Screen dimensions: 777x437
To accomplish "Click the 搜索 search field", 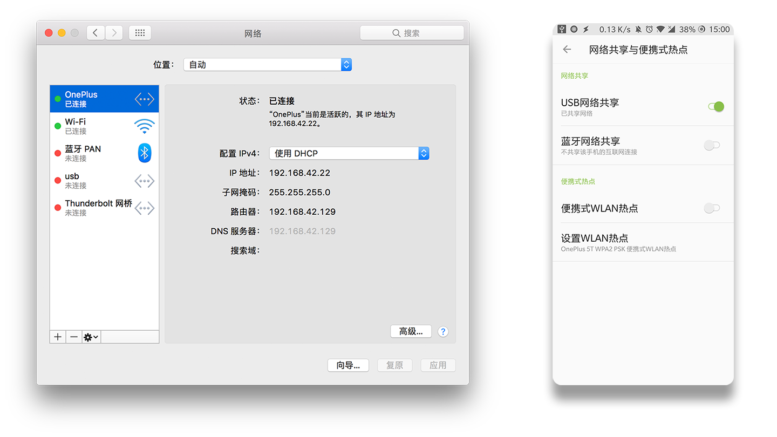I will click(x=412, y=33).
